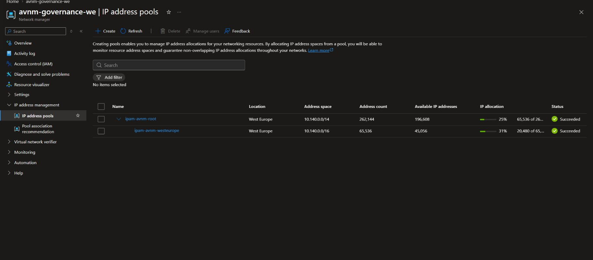
Task: Click the Location column header
Action: tap(257, 107)
